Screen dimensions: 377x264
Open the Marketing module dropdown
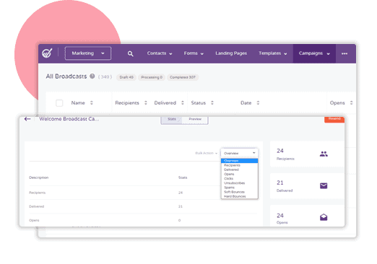[x=88, y=53]
